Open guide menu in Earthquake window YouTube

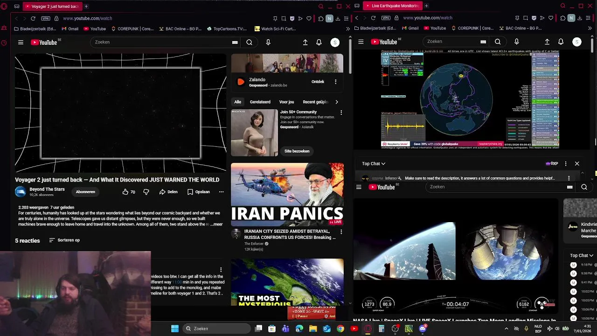(x=361, y=42)
